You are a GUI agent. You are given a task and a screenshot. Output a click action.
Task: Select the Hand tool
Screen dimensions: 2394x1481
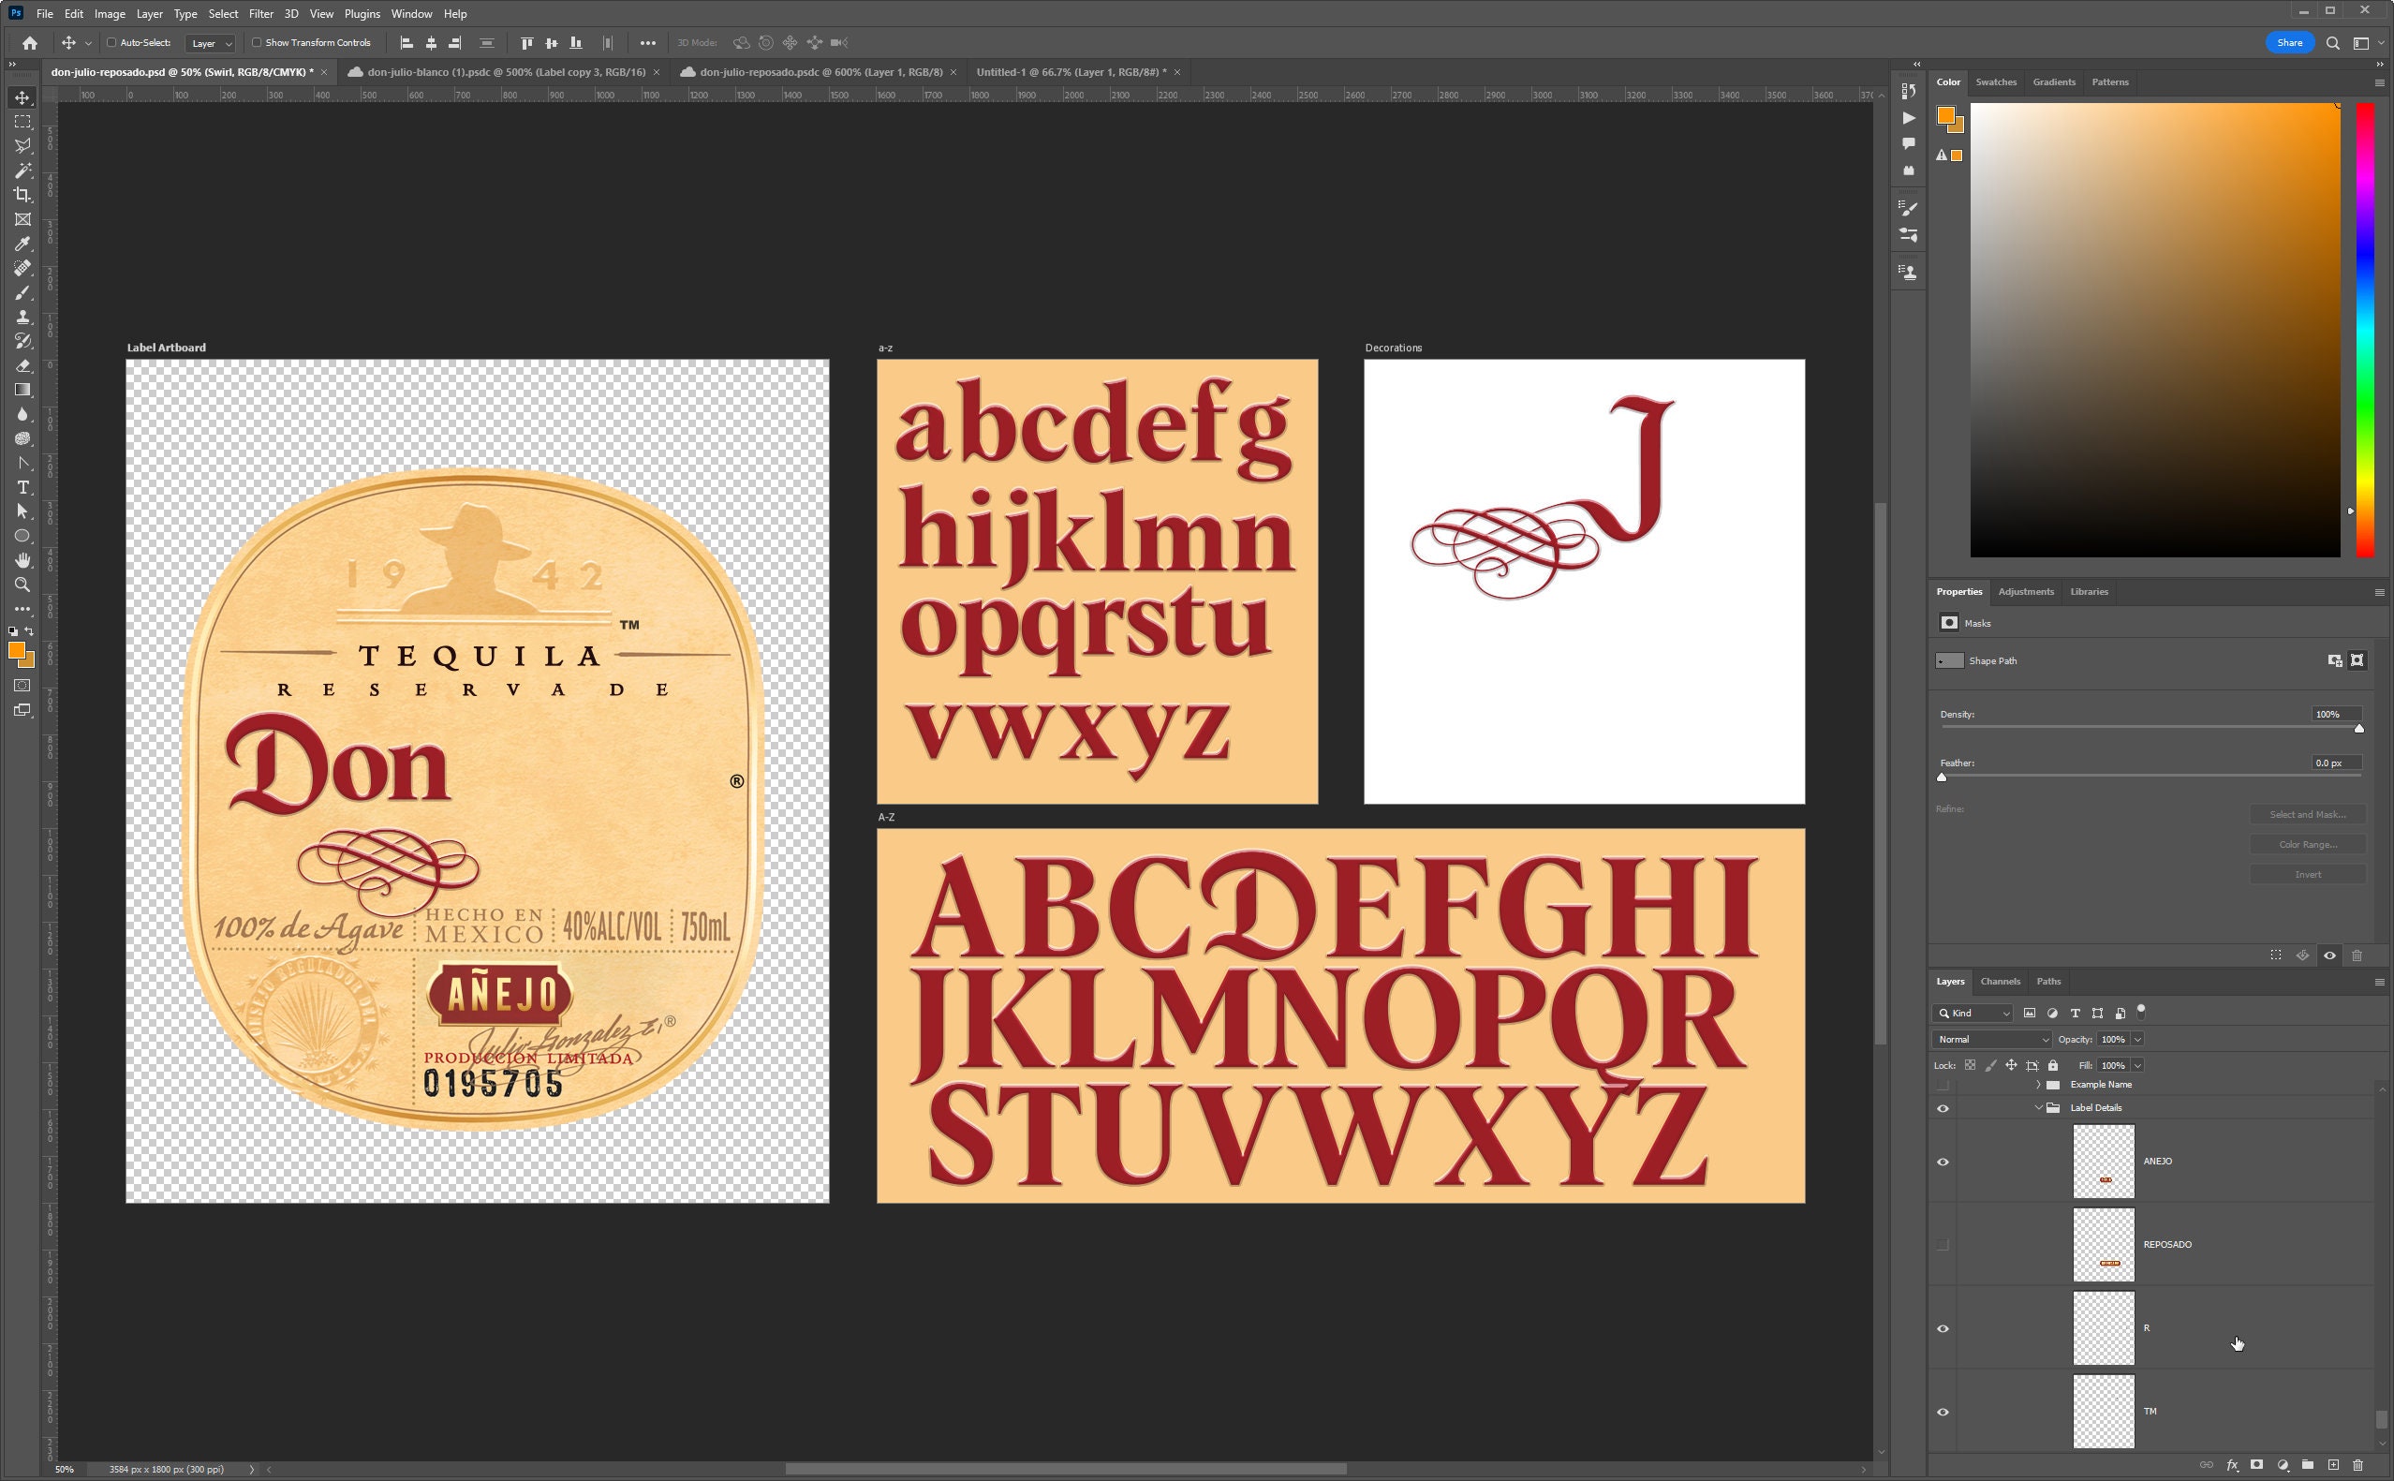click(22, 560)
